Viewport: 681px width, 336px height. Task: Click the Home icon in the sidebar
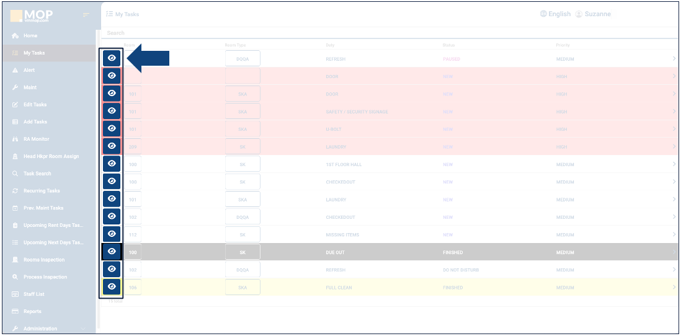(15, 36)
